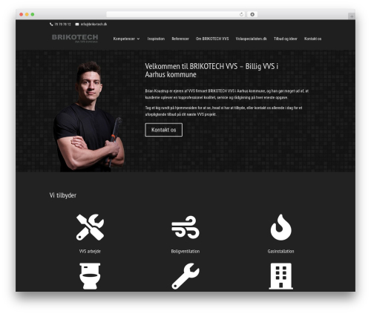Click the Kontakt os hero button
371x314 pixels.
click(x=164, y=130)
